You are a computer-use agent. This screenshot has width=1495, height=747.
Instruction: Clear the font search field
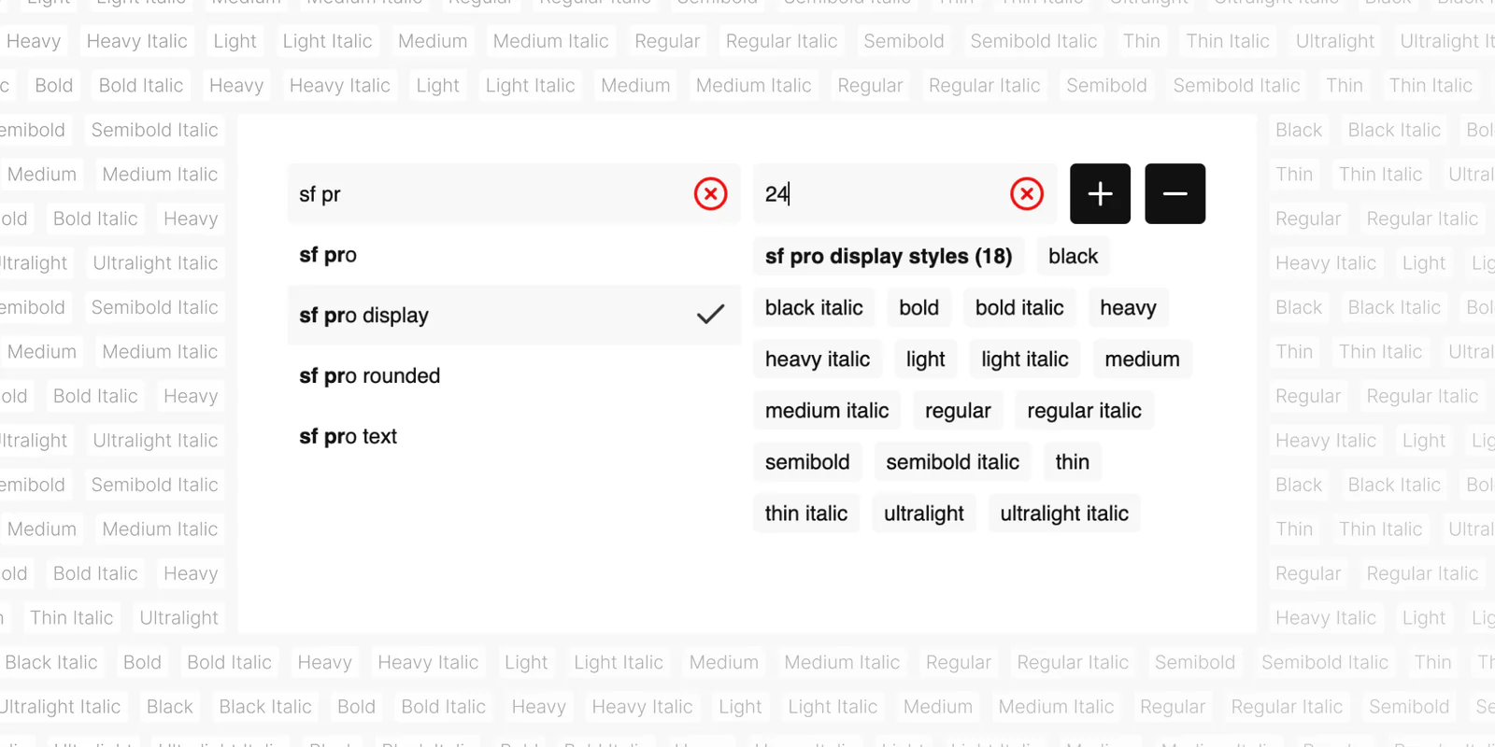point(710,194)
